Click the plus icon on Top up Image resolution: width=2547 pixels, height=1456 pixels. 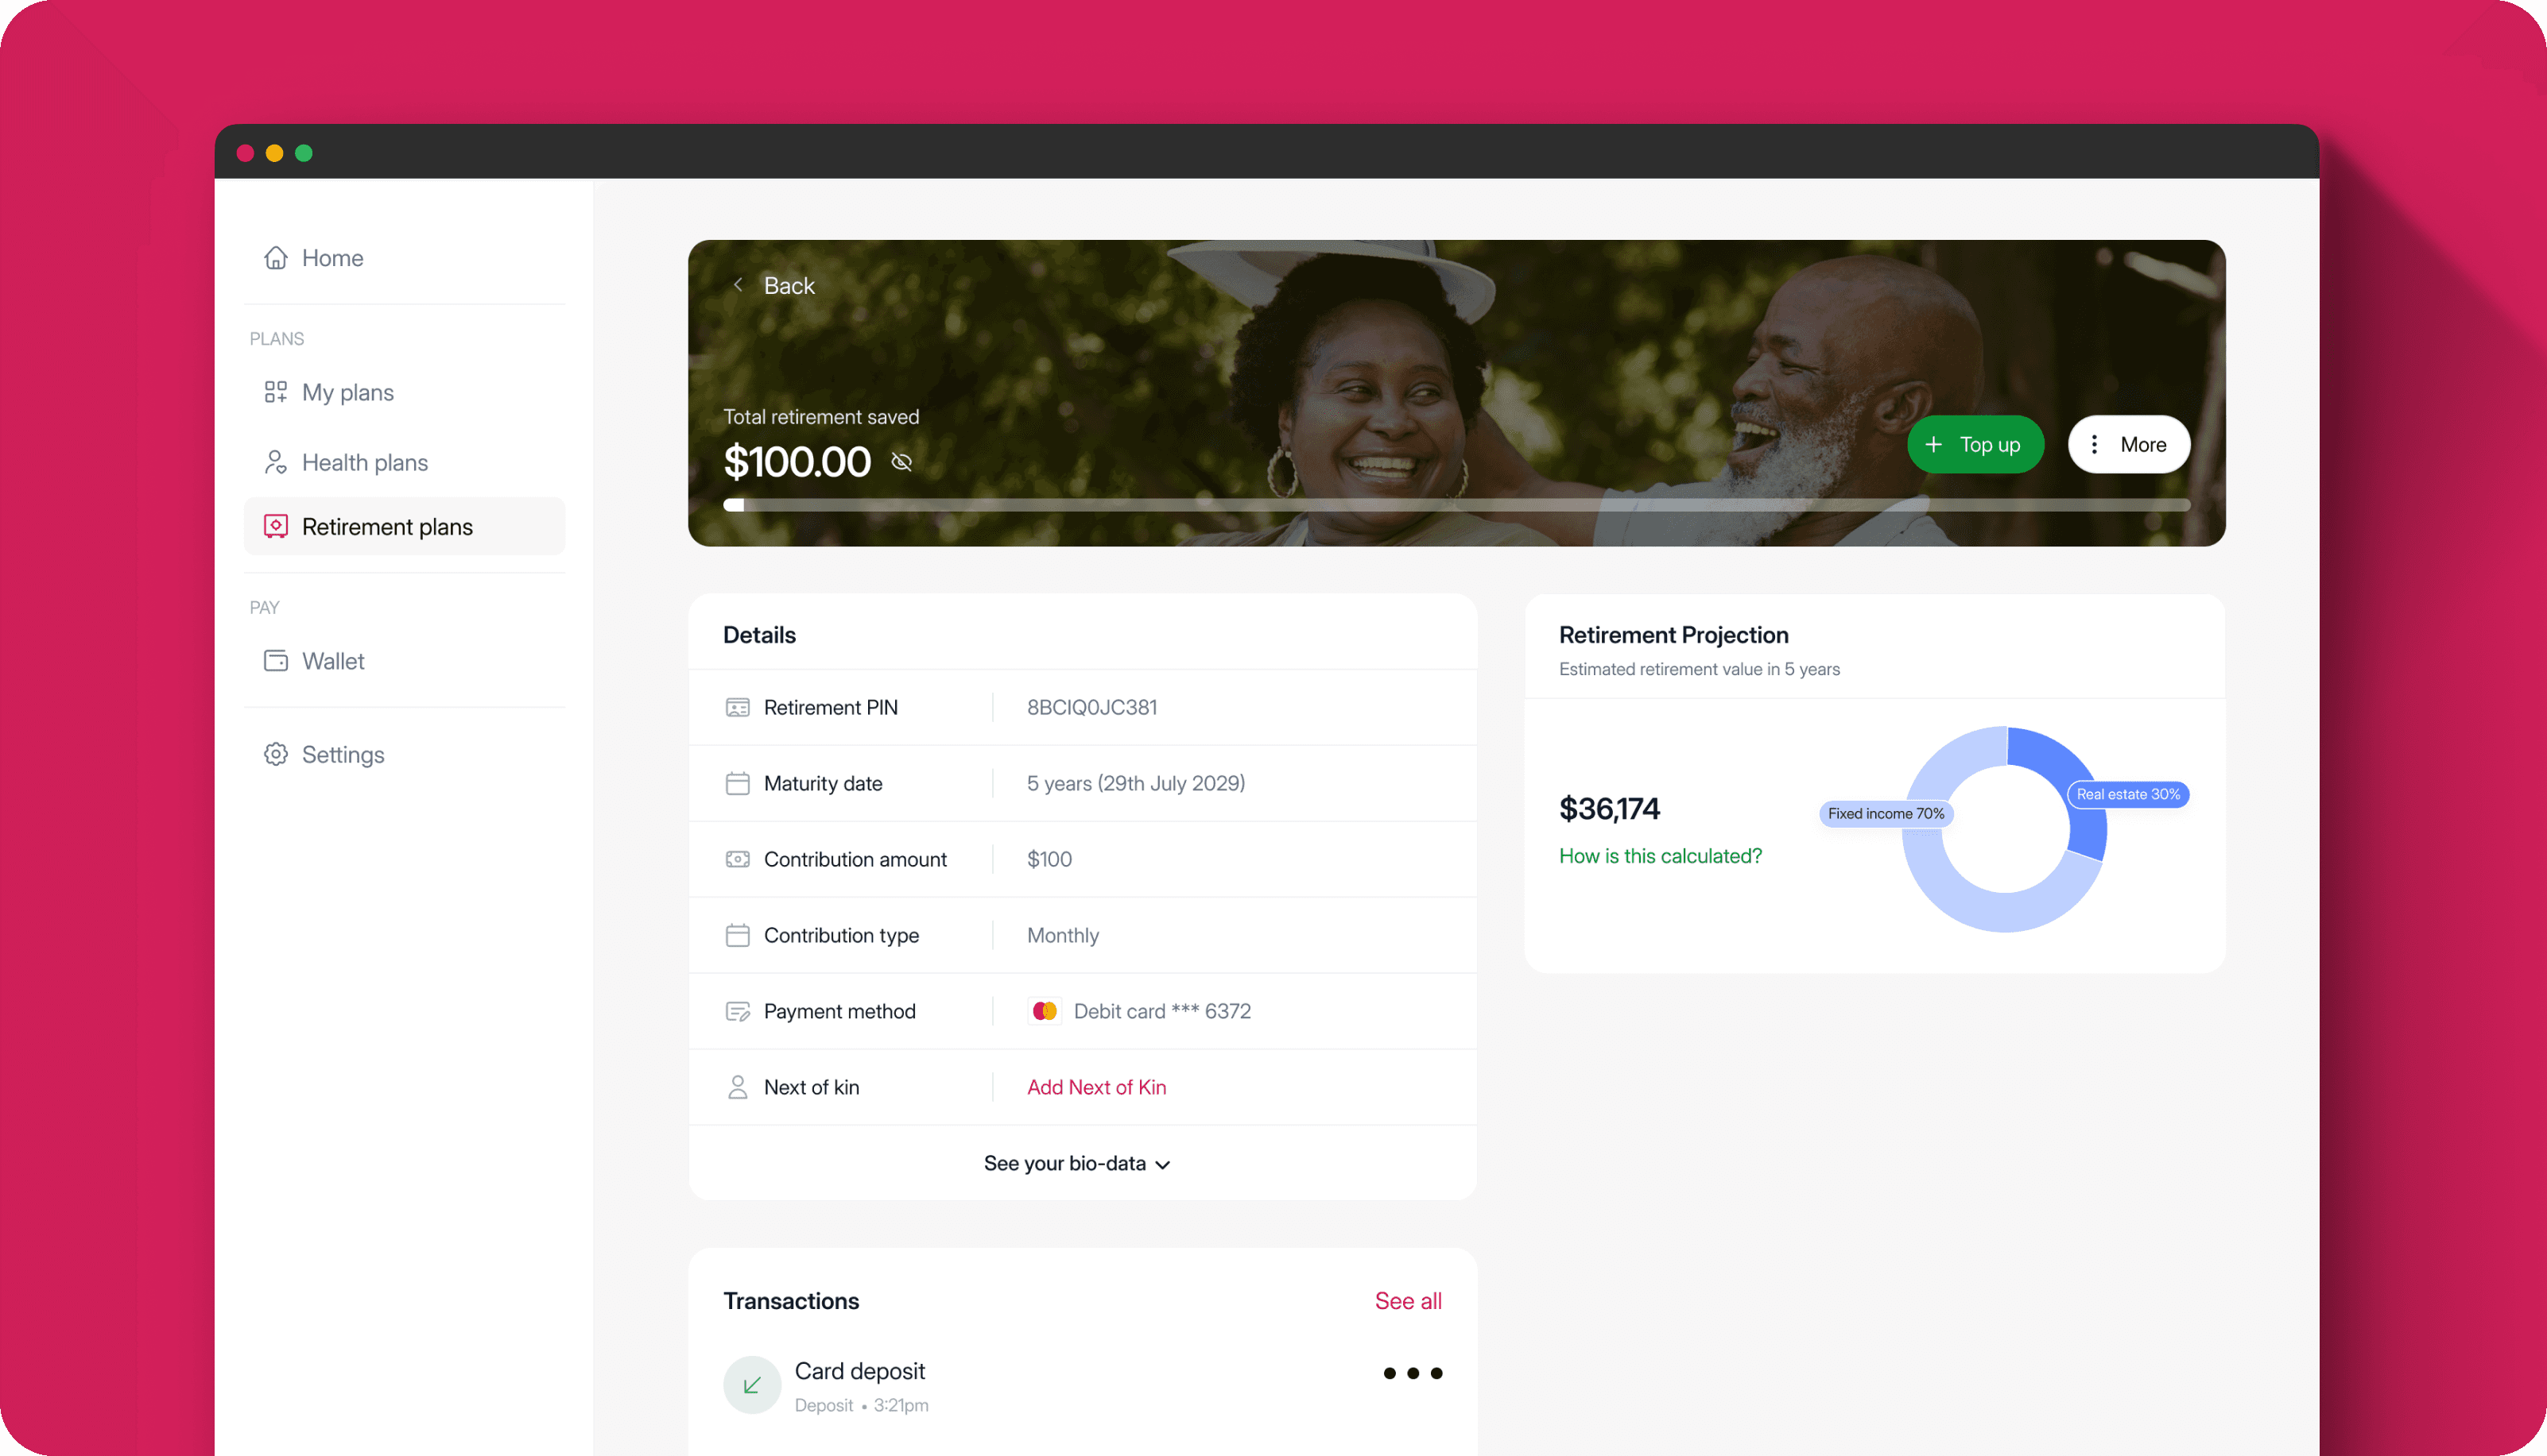tap(1933, 444)
